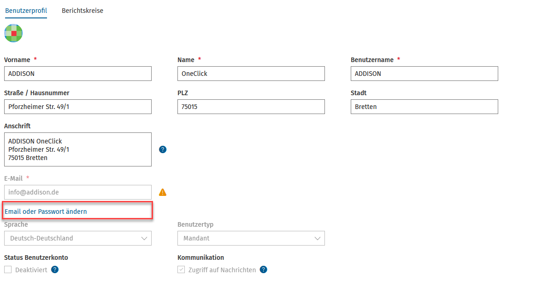548x292 pixels.
Task: Click the Name field containing OneClick
Action: coord(251,74)
